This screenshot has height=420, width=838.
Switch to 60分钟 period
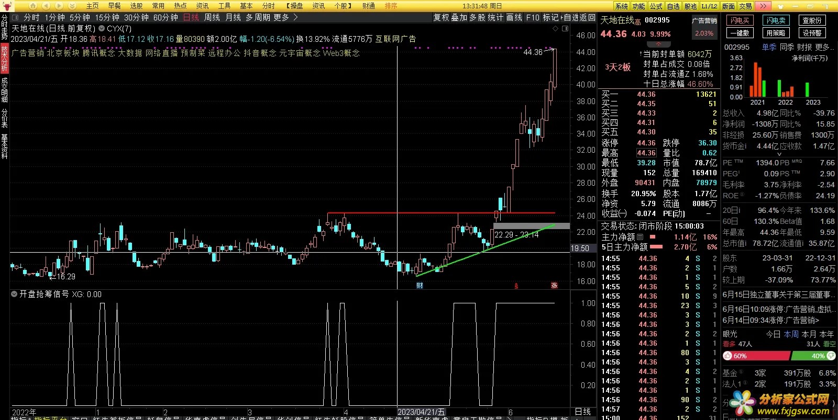click(x=166, y=17)
